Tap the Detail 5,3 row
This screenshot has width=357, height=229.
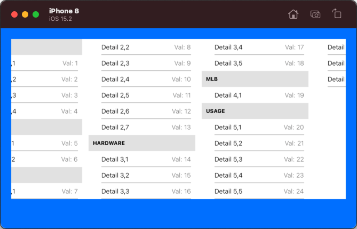click(x=255, y=159)
